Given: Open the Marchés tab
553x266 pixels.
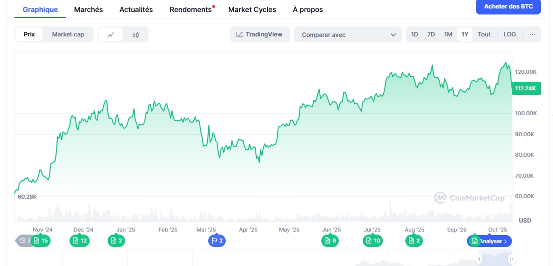Looking at the screenshot, I should pos(88,9).
